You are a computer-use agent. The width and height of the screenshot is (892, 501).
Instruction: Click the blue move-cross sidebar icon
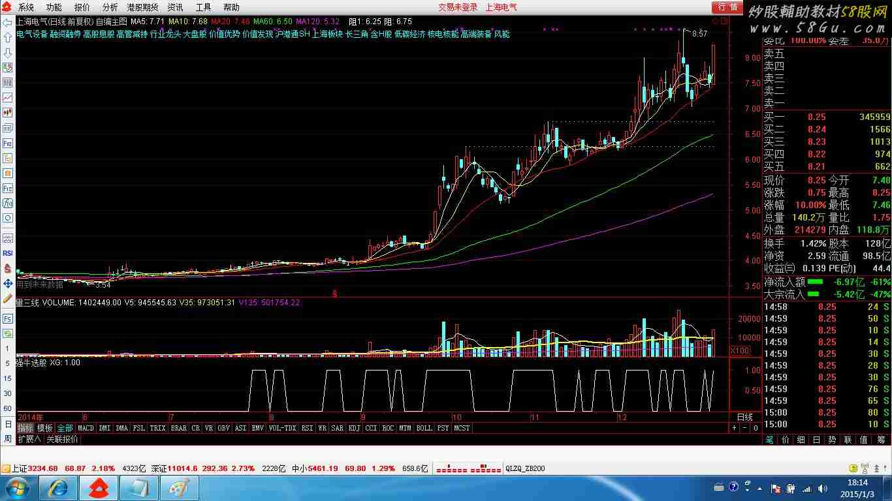coord(8,283)
